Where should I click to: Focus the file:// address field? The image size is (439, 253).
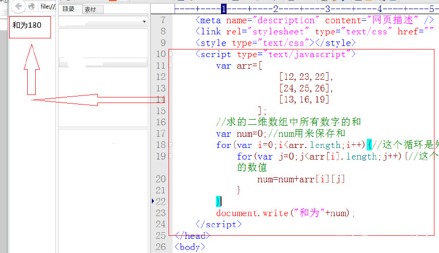(x=48, y=6)
